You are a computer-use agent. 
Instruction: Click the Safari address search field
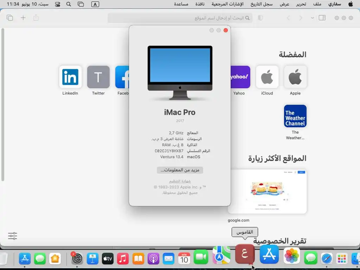point(180,18)
